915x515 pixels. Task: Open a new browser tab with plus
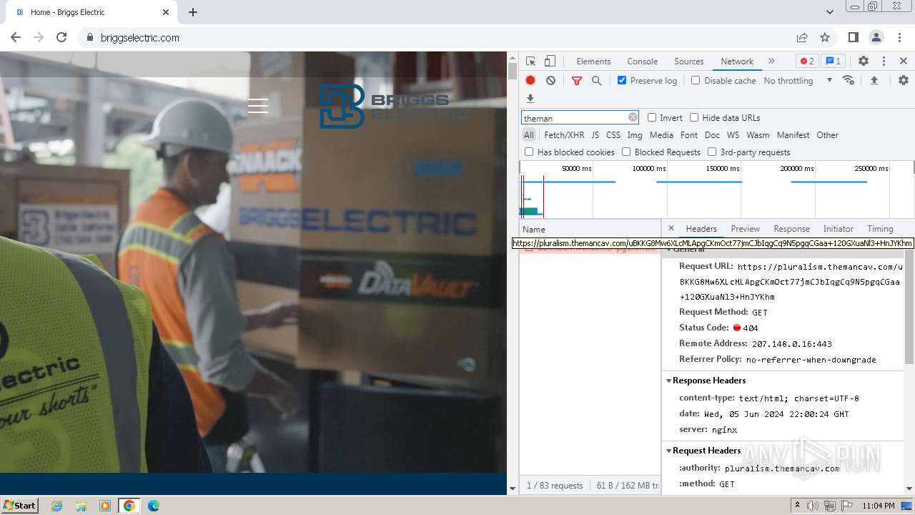pyautogui.click(x=193, y=12)
